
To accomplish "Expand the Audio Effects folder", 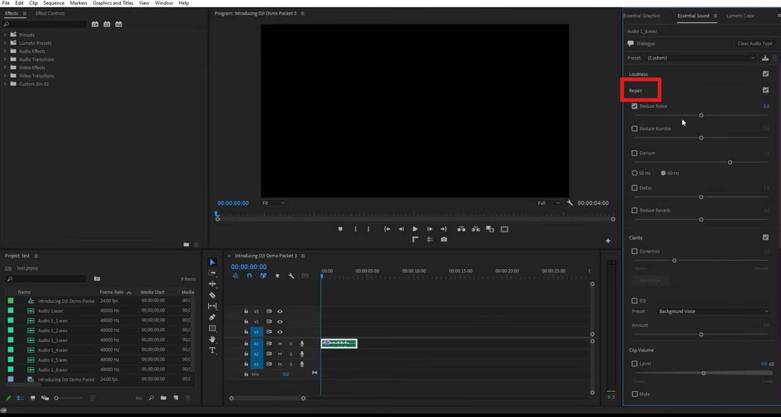I will coord(6,51).
